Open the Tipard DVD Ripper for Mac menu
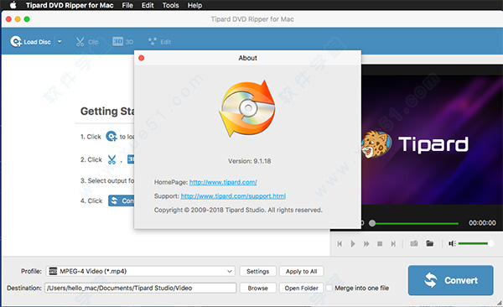The image size is (503, 307). tap(70, 5)
